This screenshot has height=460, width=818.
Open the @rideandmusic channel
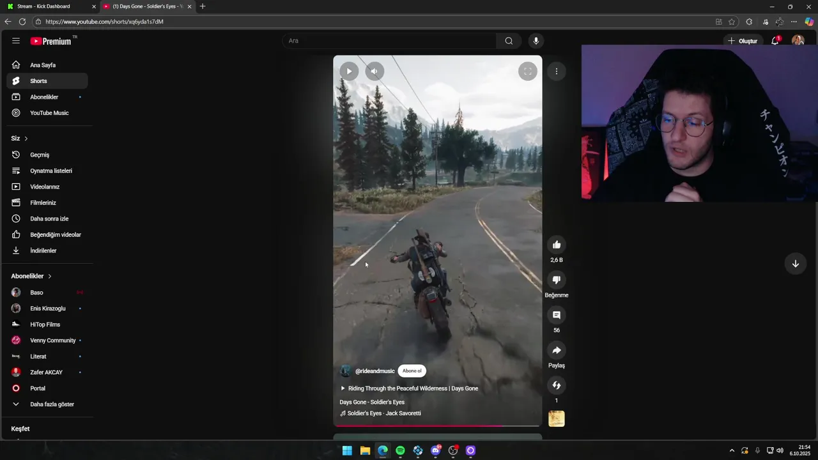[375, 371]
